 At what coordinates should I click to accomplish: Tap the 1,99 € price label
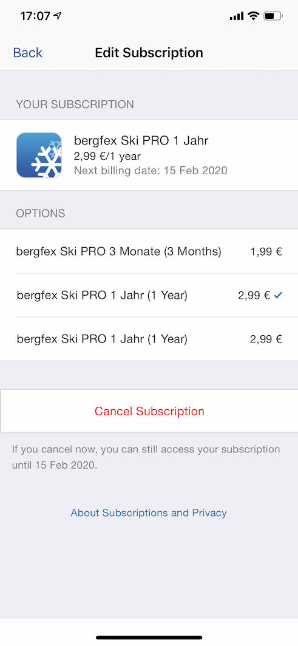266,252
